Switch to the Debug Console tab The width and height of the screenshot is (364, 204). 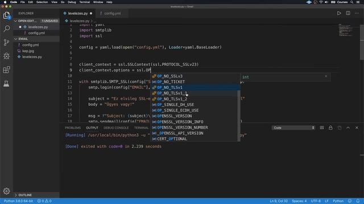[116, 127]
